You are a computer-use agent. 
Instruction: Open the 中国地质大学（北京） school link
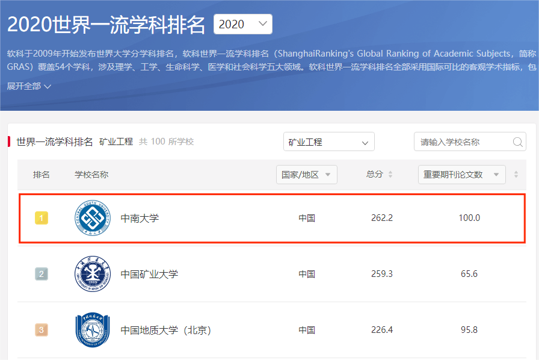[x=165, y=331]
